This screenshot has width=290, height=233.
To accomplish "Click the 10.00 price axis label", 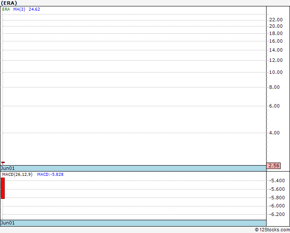I will coord(276,72).
